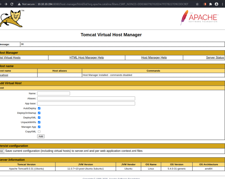Click the 'OS Architecture' column header
225x179 pixels.
coord(208,164)
